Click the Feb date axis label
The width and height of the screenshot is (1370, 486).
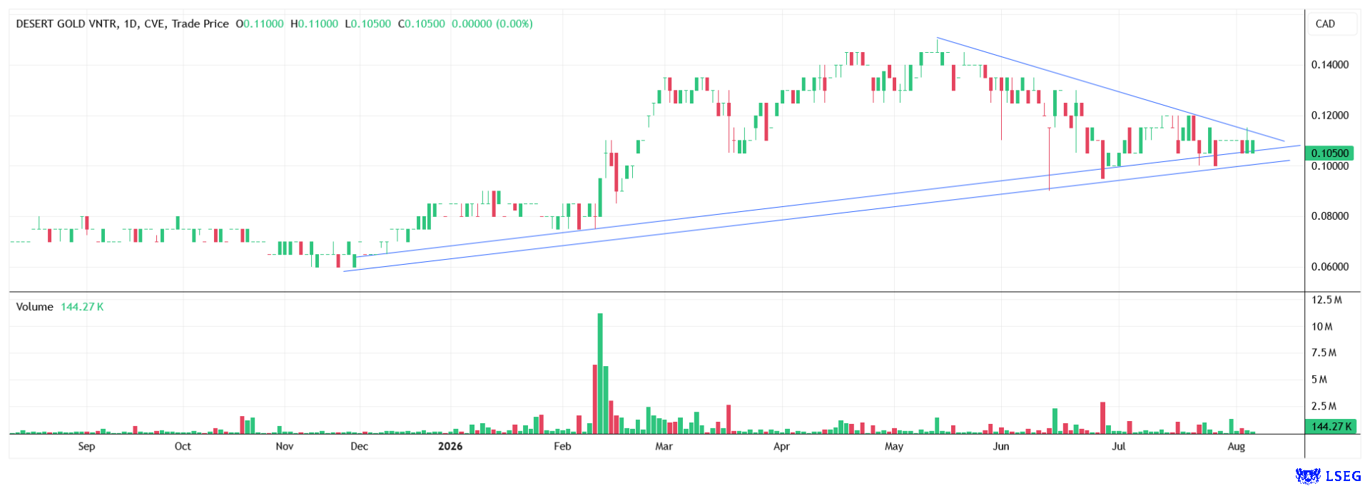(562, 446)
